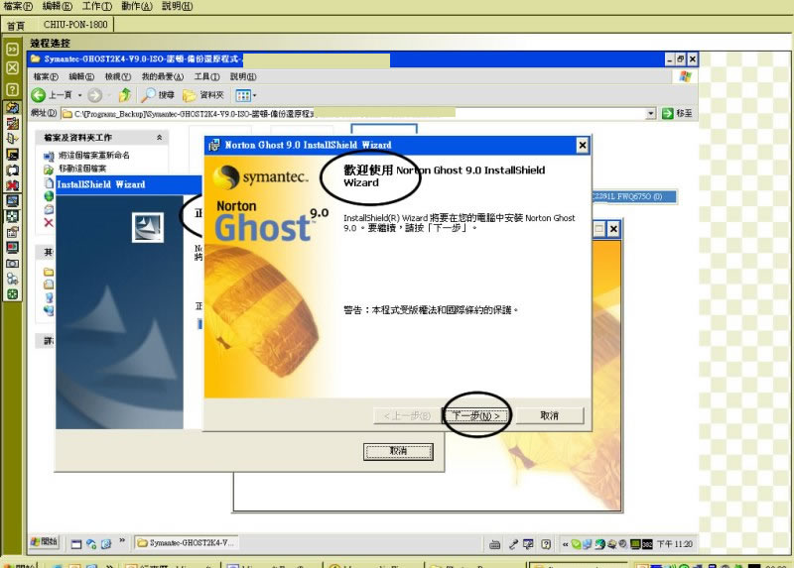Open the Views button dropdown arrow

(255, 95)
